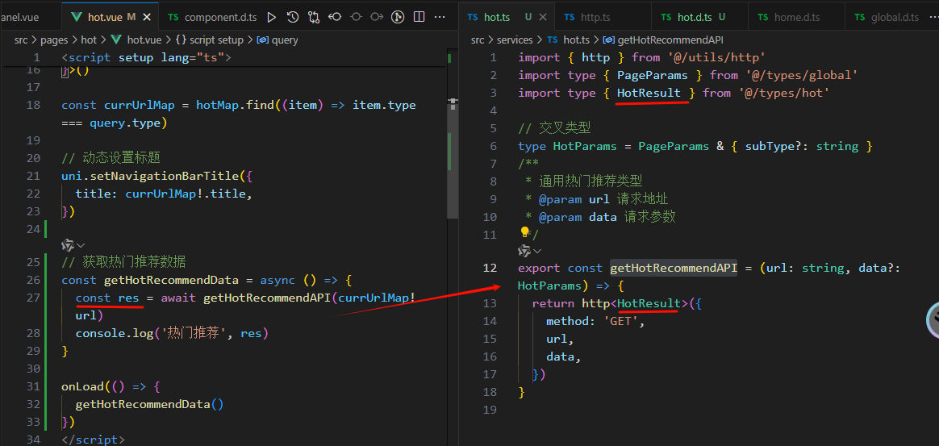Screen dimensions: 939x446
Task: Go to next change arrow icon
Action: coord(377,17)
